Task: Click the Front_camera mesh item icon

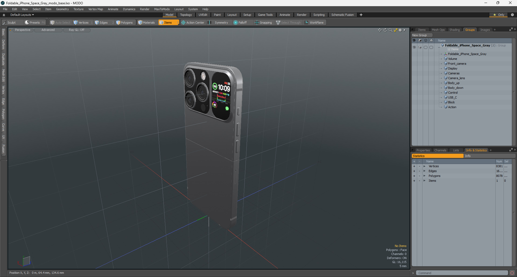Action: tap(446, 64)
